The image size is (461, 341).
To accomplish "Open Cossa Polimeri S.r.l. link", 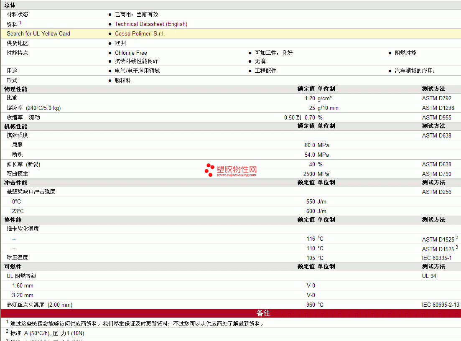I will (x=140, y=33).
